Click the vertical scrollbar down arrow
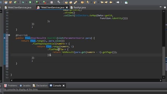The image size is (167, 94). tap(164, 77)
